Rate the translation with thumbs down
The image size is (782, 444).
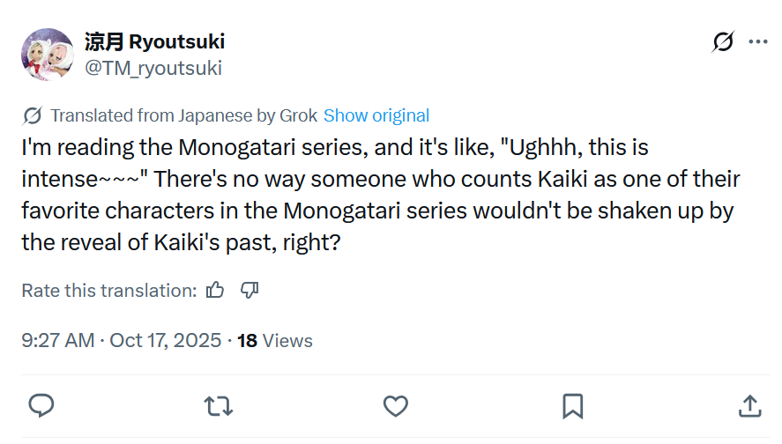tap(249, 290)
